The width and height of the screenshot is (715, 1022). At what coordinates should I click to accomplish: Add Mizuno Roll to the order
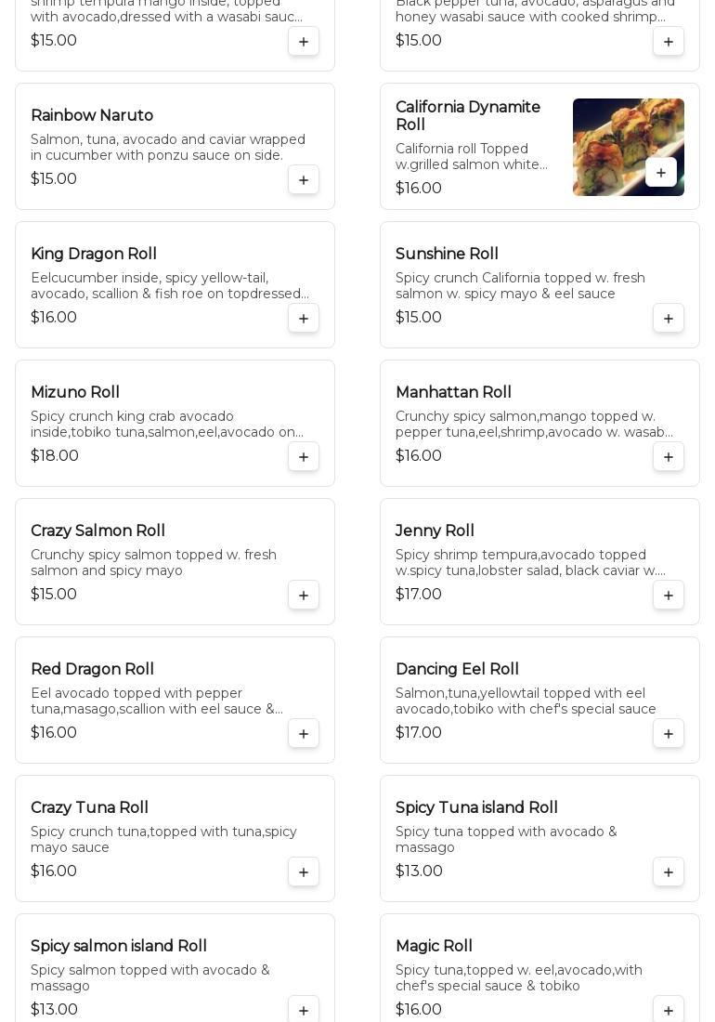click(x=304, y=457)
